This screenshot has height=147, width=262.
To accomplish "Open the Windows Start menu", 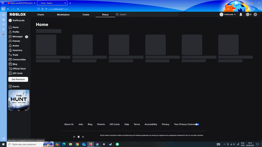I will pos(3,144).
